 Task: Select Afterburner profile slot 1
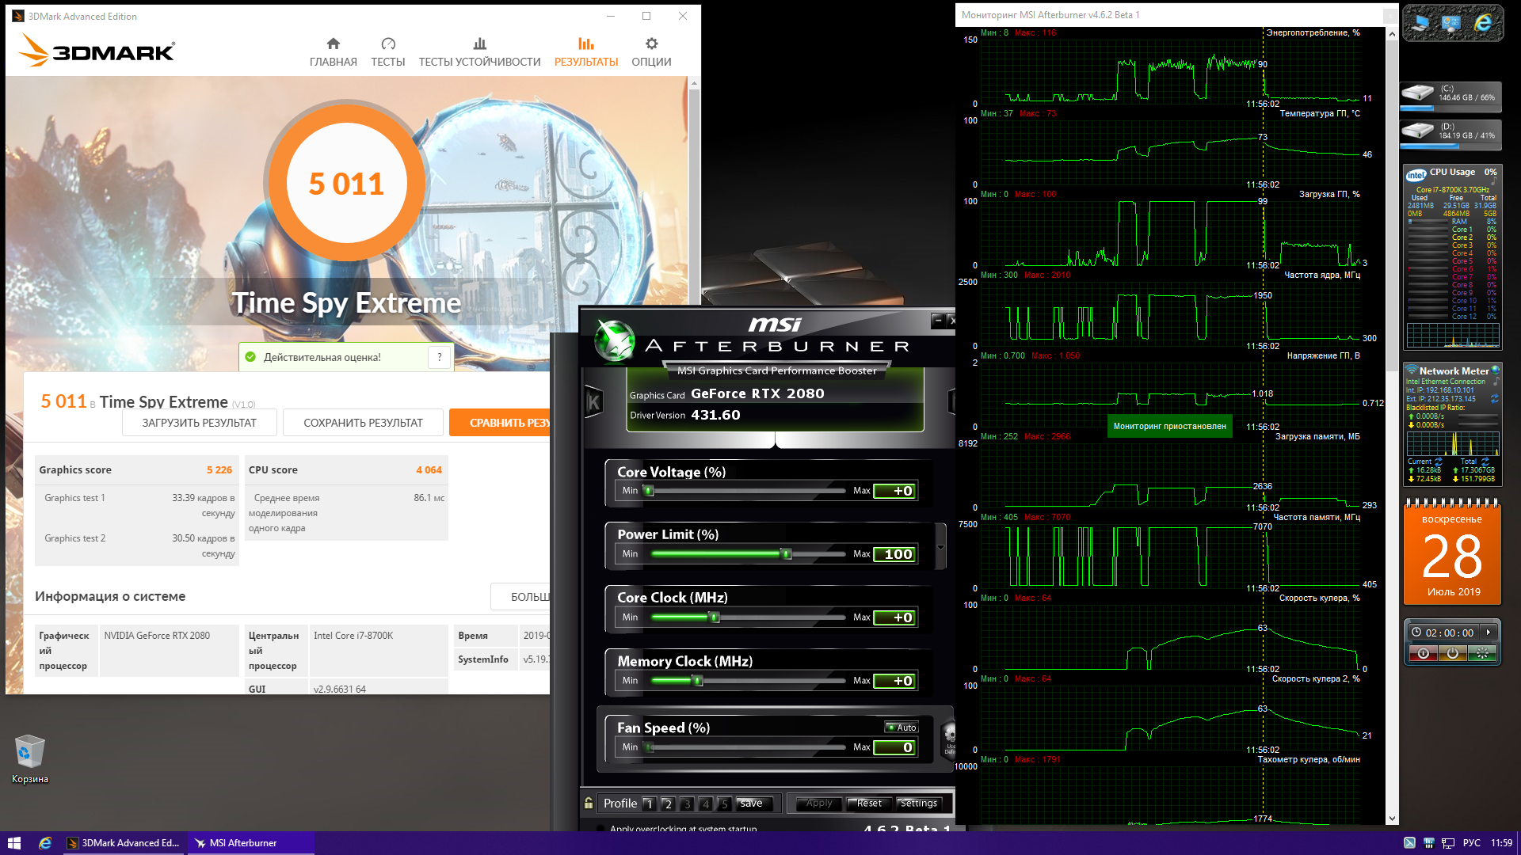[650, 804]
